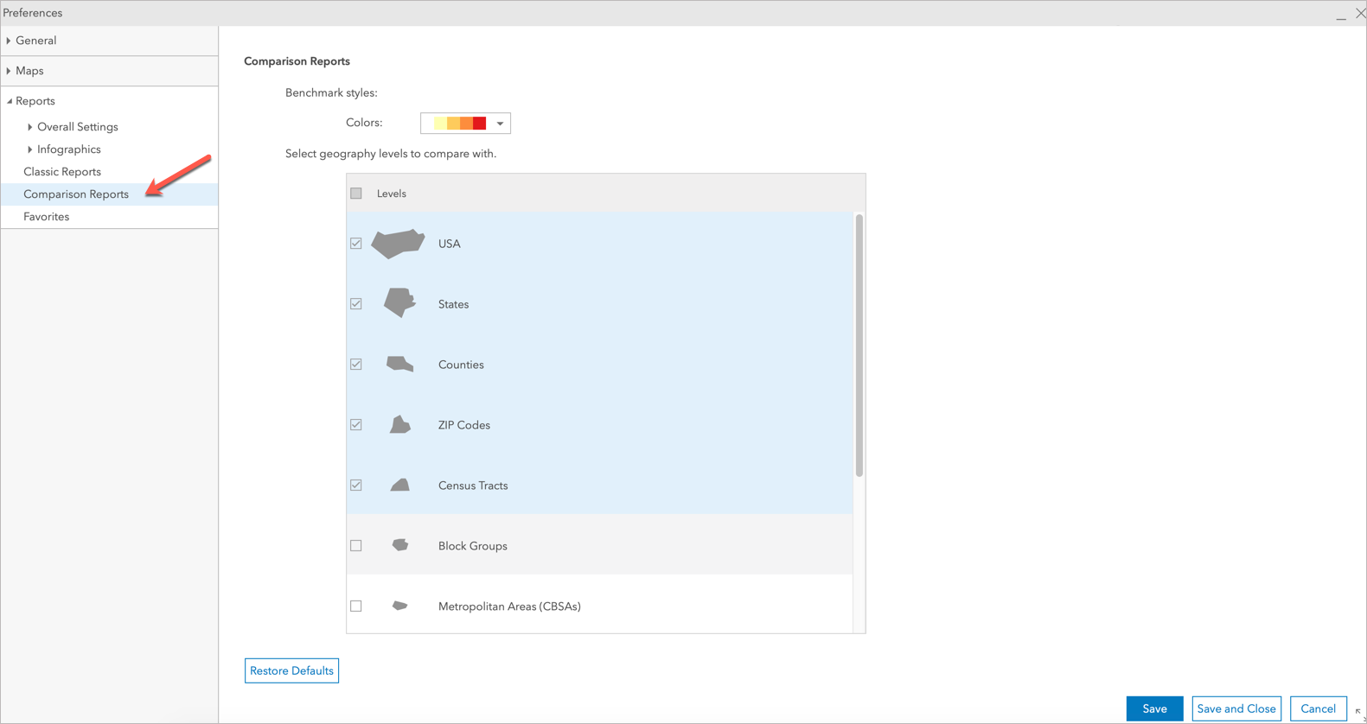This screenshot has height=724, width=1367.
Task: Expand the General section arrow
Action: 9,41
